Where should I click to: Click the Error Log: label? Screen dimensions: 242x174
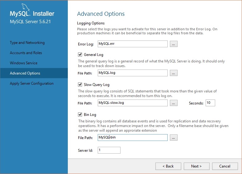[86, 44]
